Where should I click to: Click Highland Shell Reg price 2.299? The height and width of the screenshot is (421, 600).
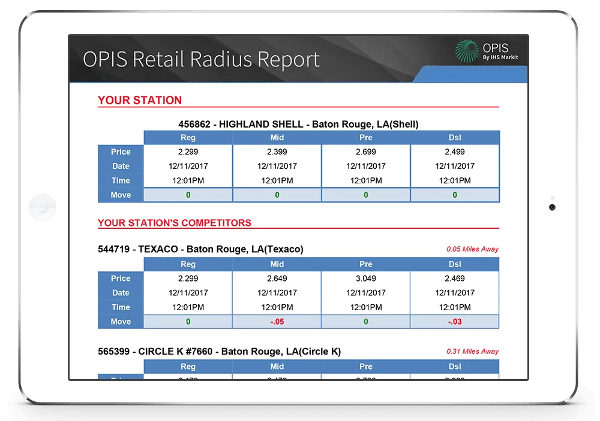click(188, 152)
